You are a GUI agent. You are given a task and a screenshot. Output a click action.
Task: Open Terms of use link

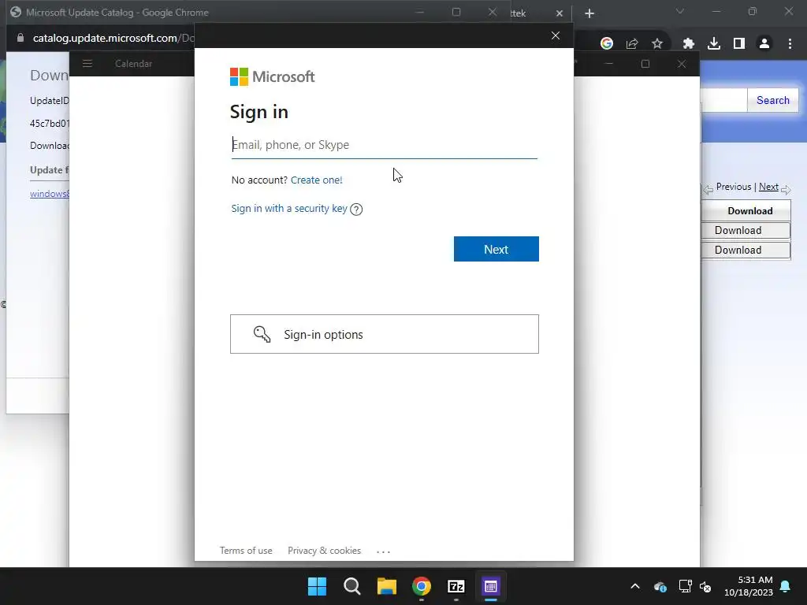pos(246,551)
